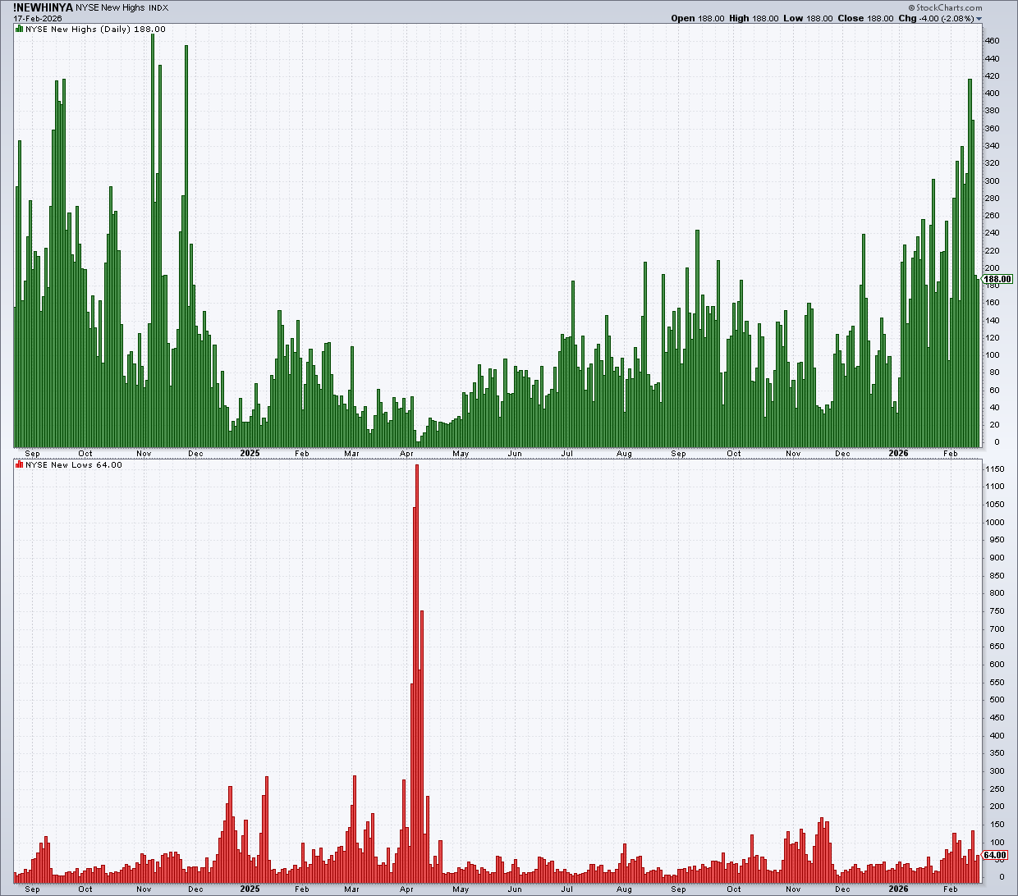Click the red bar-chart icon beside NYSE New Lows
Viewport: 1018px width, 896px height.
click(19, 465)
